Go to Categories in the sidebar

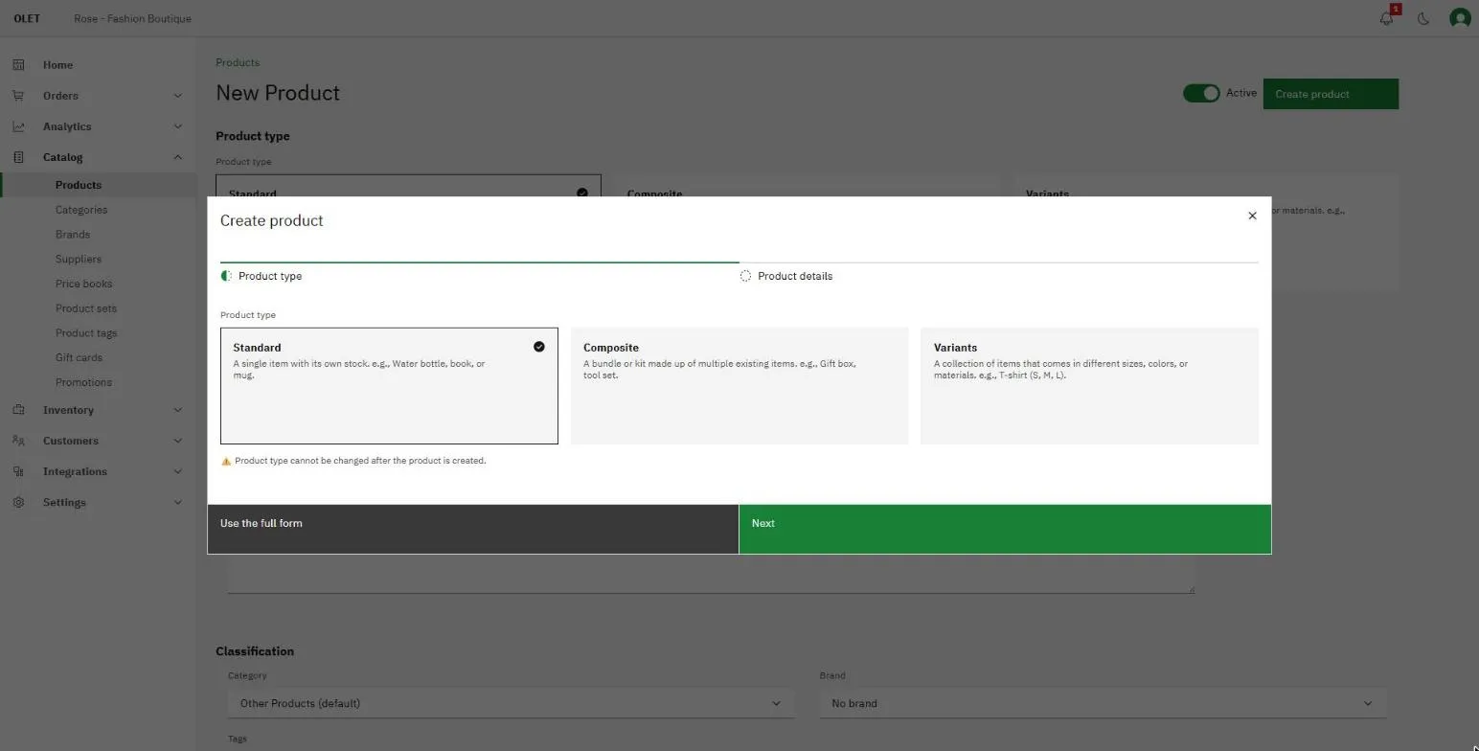[81, 210]
